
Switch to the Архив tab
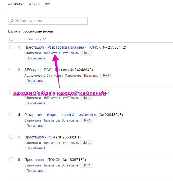click(34, 4)
